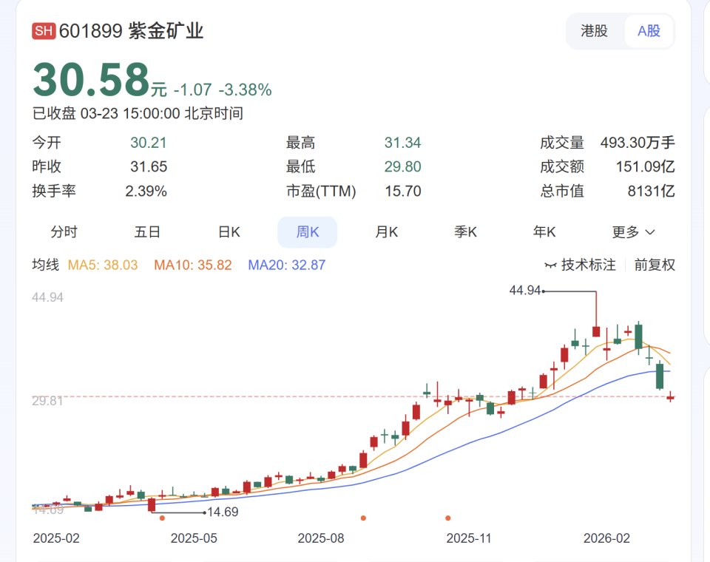Click the 成交额 value 151.09亿
This screenshot has width=710, height=562.
(645, 166)
